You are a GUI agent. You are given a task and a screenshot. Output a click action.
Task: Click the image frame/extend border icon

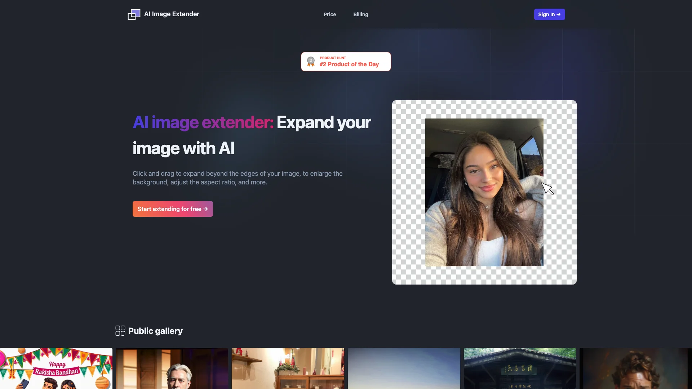pos(134,14)
